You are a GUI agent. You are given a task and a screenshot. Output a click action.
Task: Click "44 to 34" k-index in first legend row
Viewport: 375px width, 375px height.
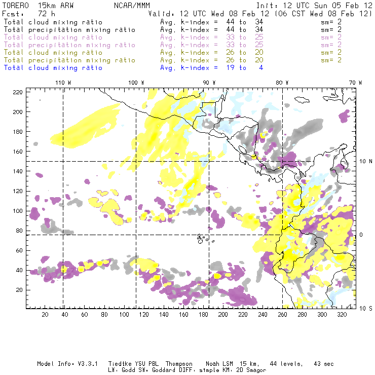(x=245, y=22)
